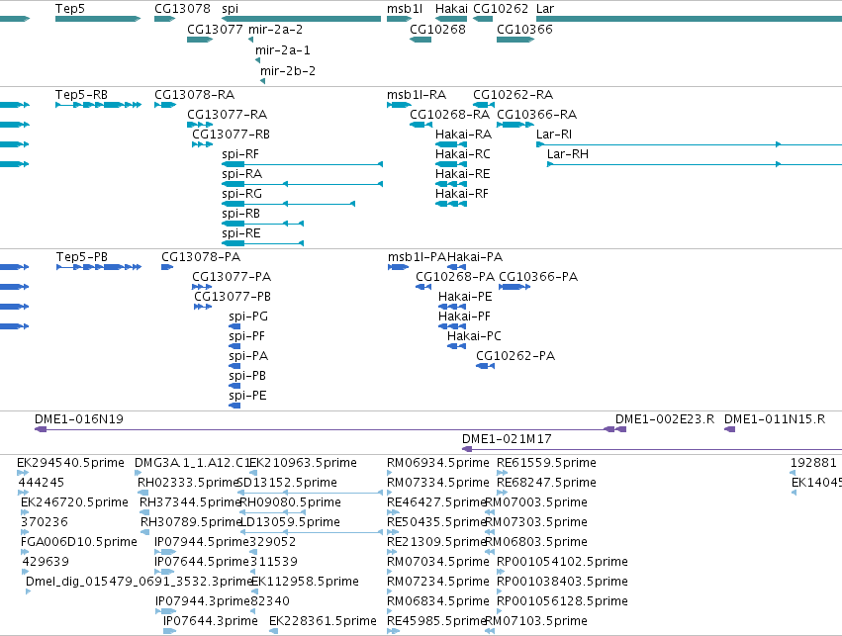
Task: Click the Hakai-RC transcript
Action: pyautogui.click(x=451, y=164)
